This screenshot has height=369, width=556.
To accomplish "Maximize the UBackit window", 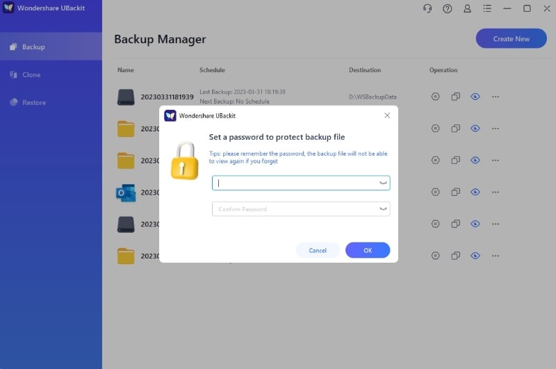I will pos(527,8).
